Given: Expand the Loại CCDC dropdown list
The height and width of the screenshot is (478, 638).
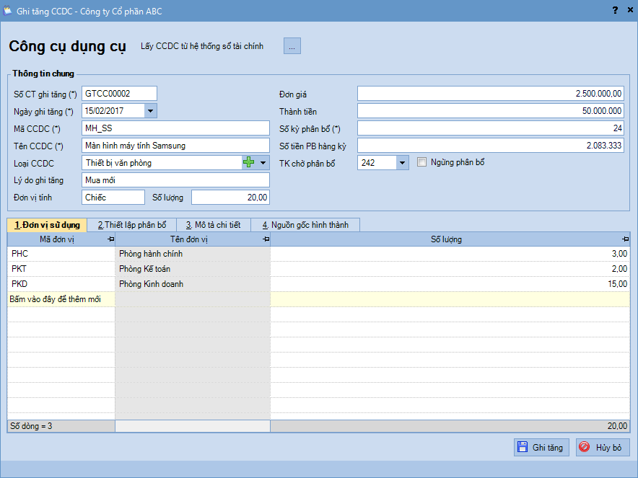Looking at the screenshot, I should point(263,163).
